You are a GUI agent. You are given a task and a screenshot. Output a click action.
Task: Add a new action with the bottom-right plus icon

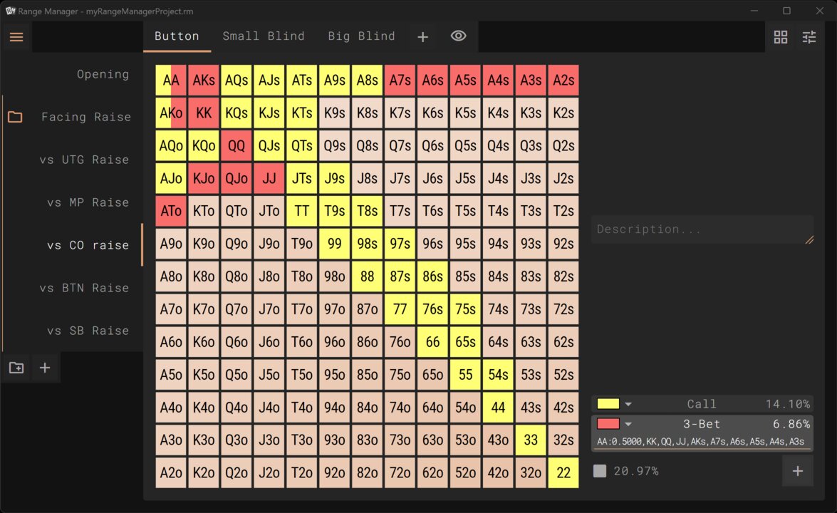798,471
